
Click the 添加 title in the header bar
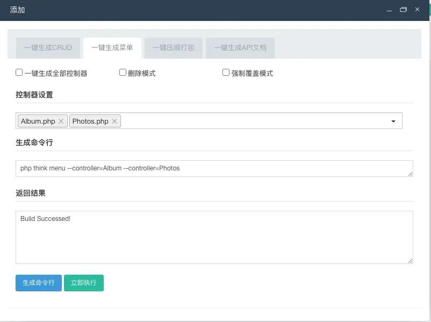coord(17,10)
